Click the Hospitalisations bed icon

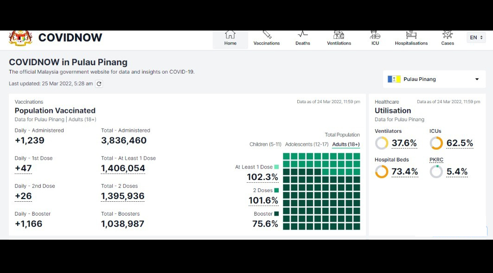click(411, 35)
